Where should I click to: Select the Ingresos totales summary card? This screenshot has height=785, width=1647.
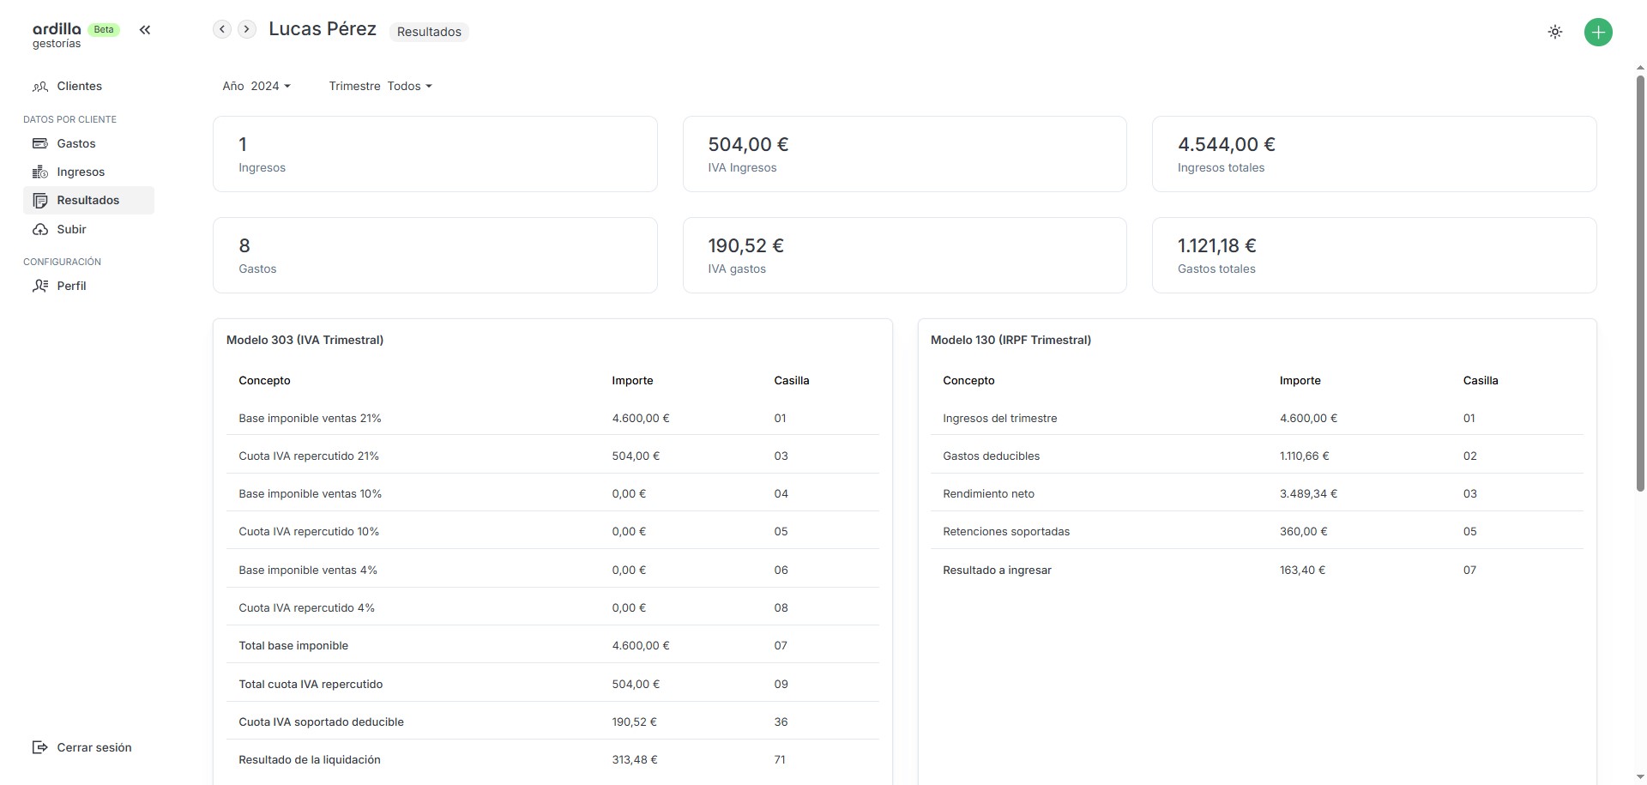click(x=1373, y=154)
